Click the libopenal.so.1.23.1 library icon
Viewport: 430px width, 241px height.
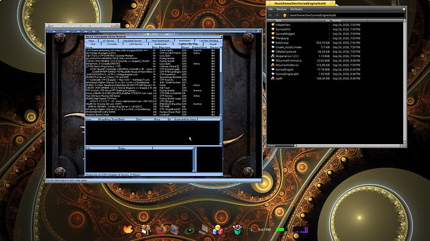click(273, 56)
